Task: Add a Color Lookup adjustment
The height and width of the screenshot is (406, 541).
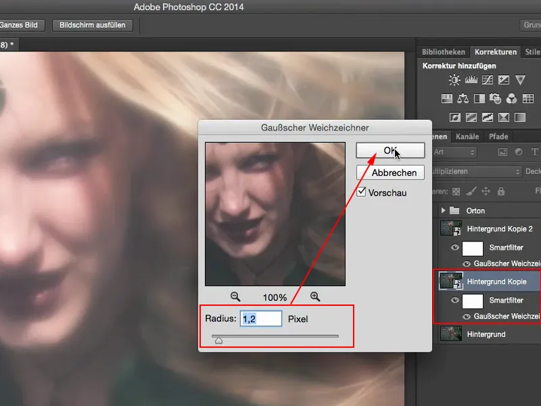Action: point(528,99)
